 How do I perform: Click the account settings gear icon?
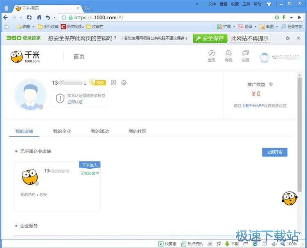click(x=124, y=83)
